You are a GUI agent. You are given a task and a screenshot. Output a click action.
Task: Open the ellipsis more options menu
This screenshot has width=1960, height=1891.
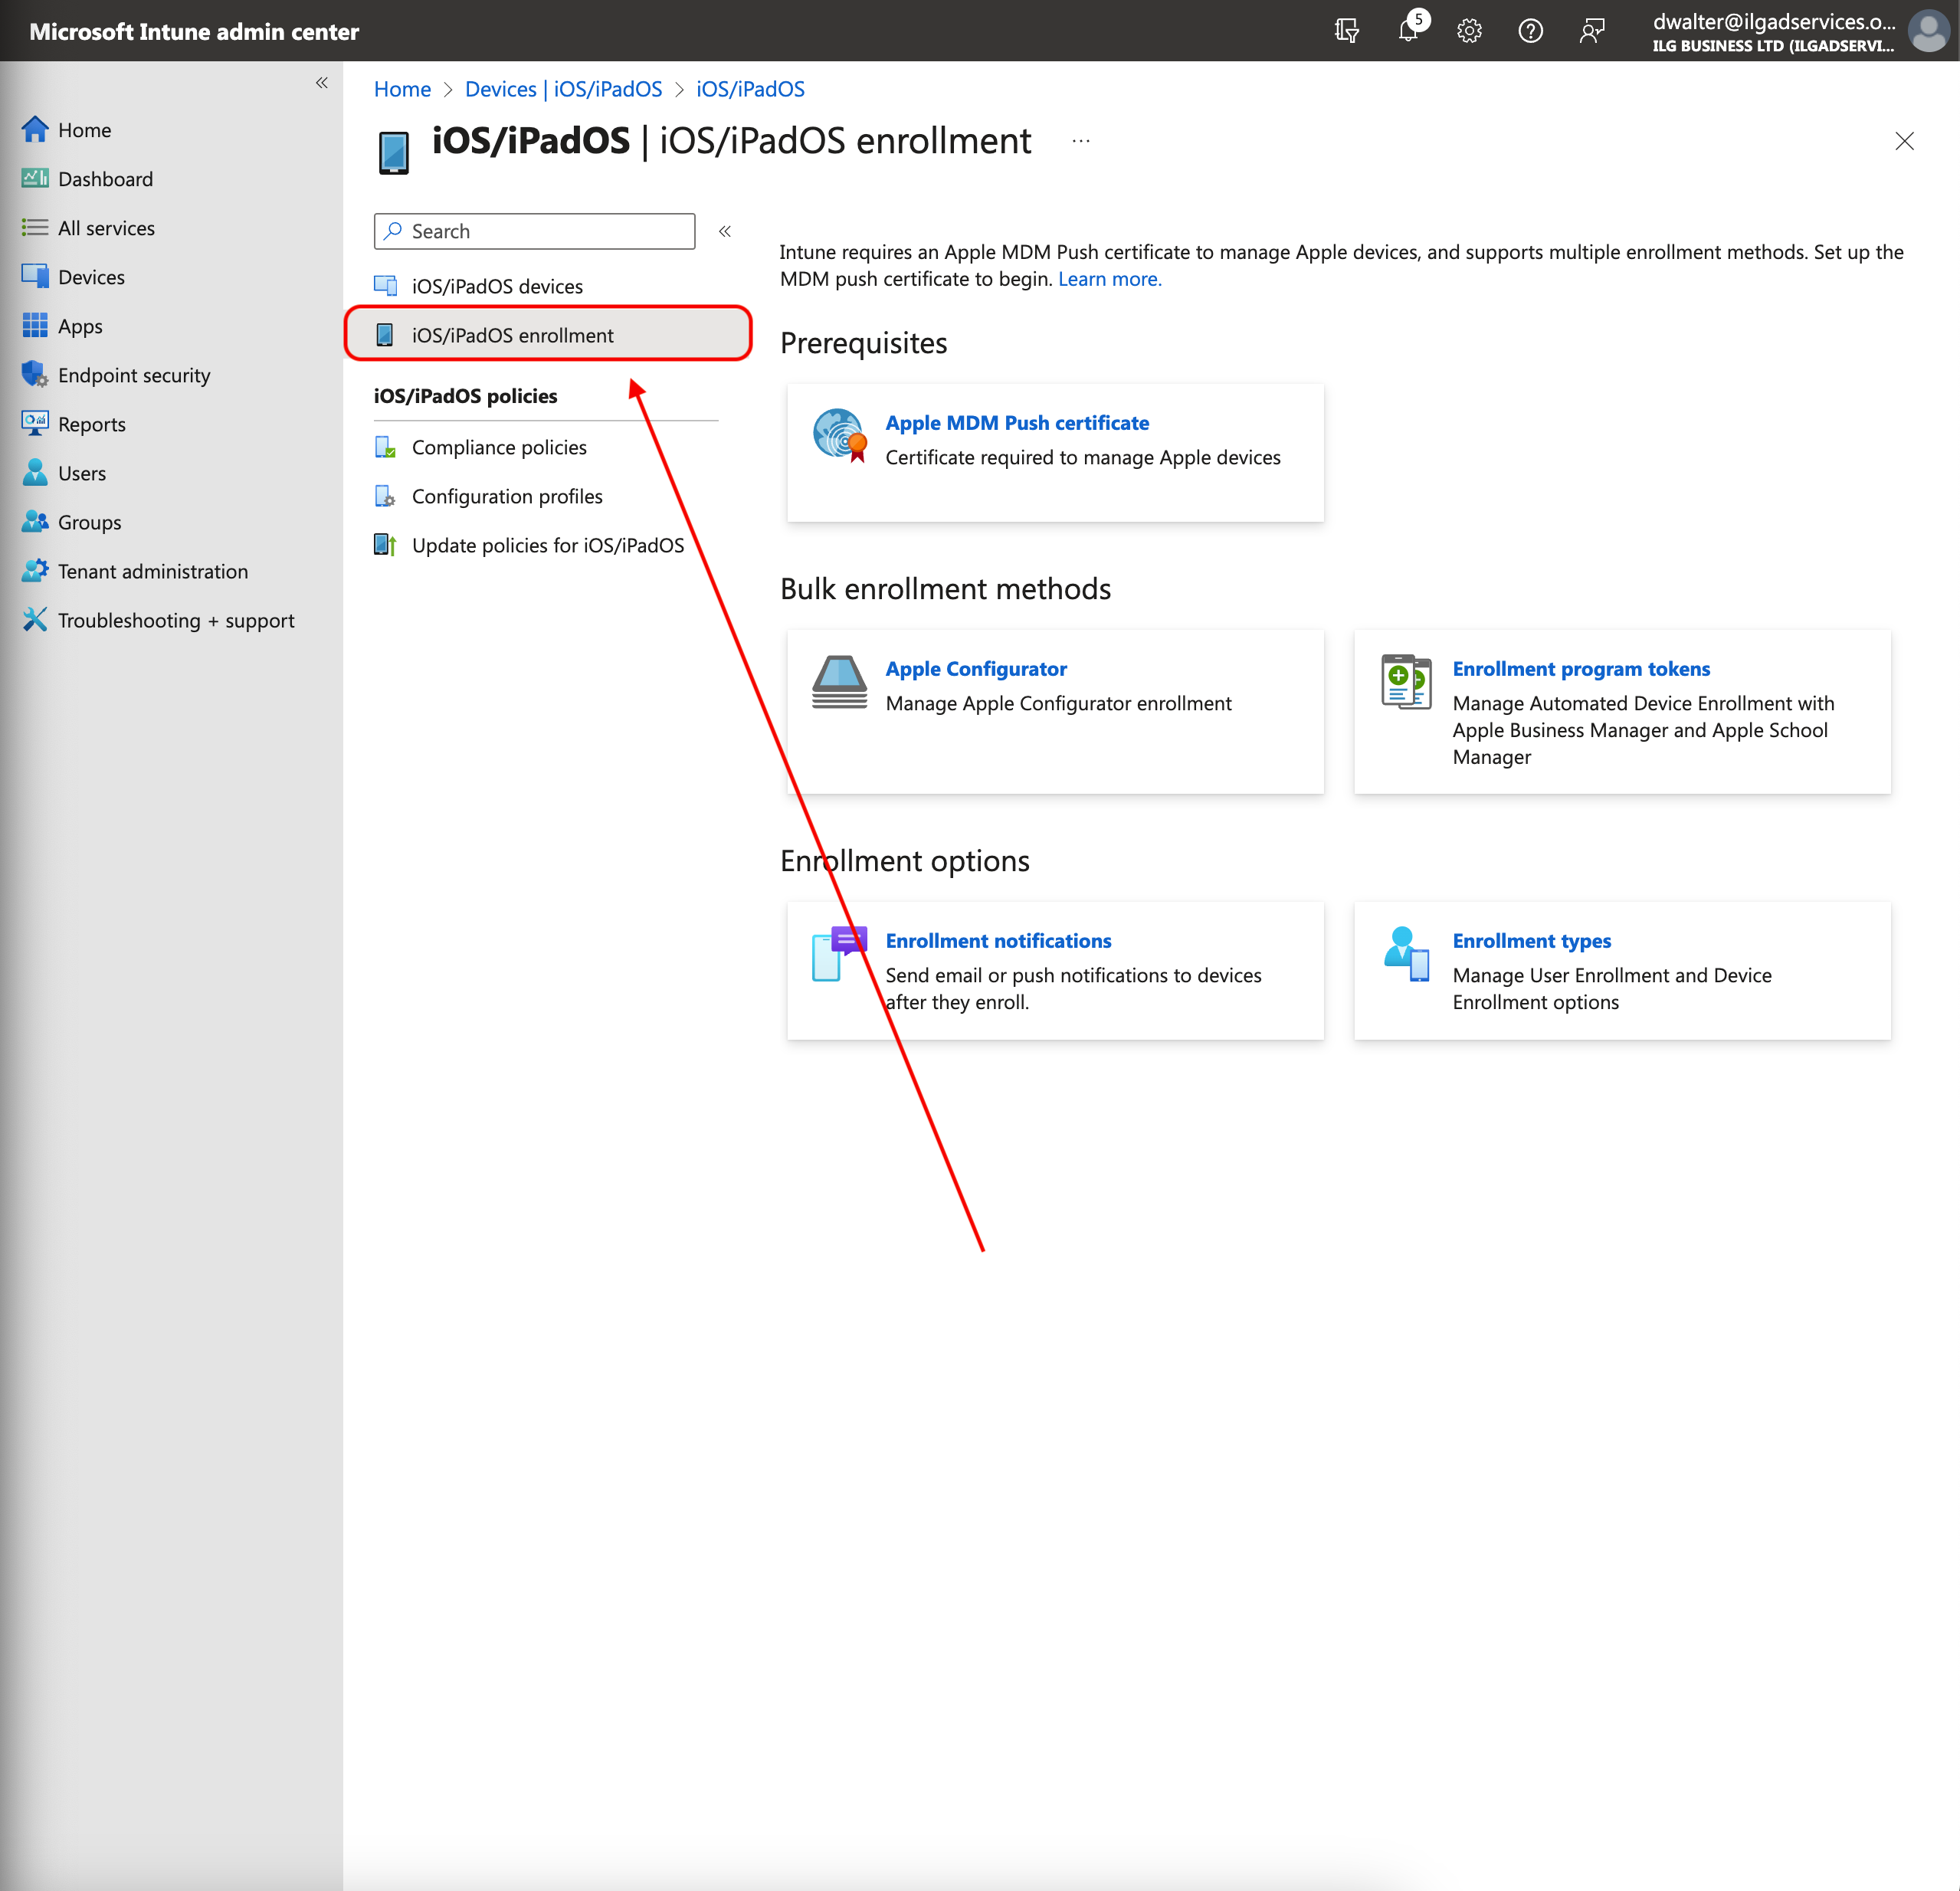coord(1081,141)
